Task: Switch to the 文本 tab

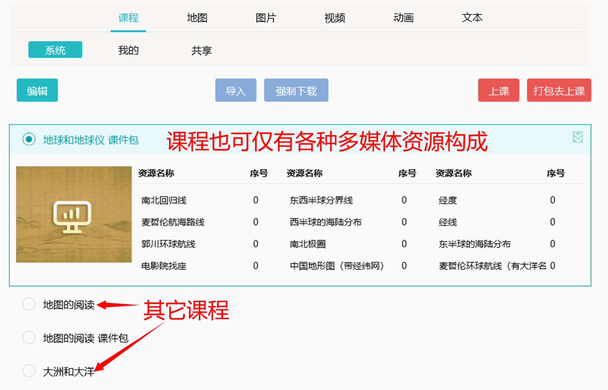Action: click(x=472, y=18)
